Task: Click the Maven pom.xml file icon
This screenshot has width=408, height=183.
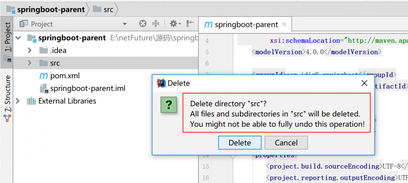Action: click(43, 76)
